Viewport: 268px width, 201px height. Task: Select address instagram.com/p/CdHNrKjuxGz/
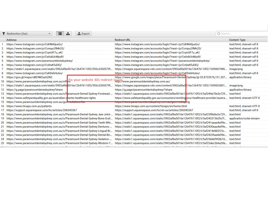(x=35, y=44)
